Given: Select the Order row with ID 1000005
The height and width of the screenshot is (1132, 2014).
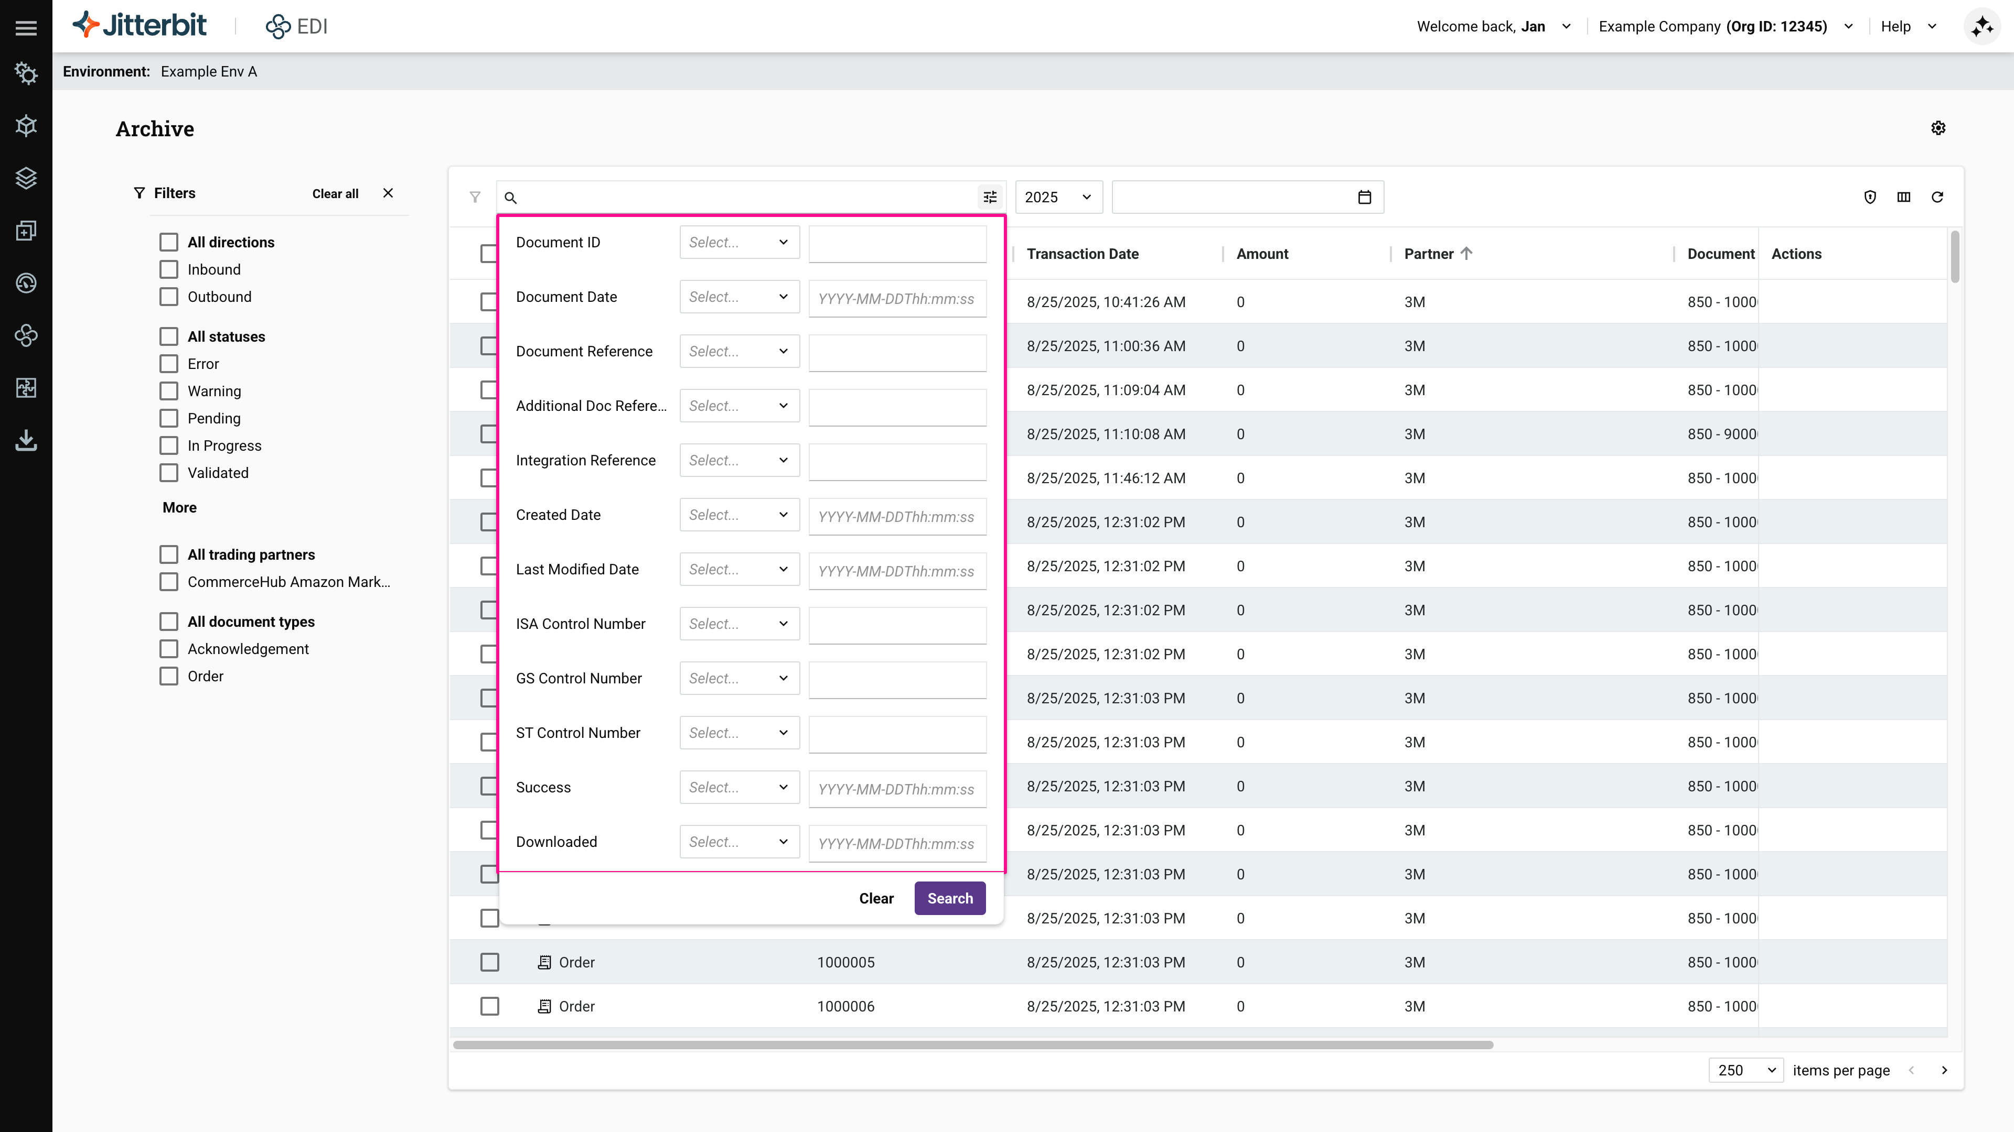Looking at the screenshot, I should click(489, 962).
